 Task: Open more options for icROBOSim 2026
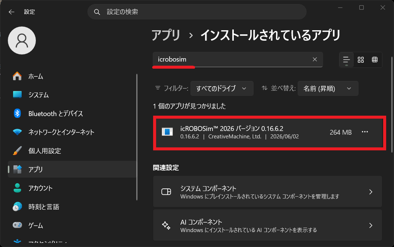point(364,132)
